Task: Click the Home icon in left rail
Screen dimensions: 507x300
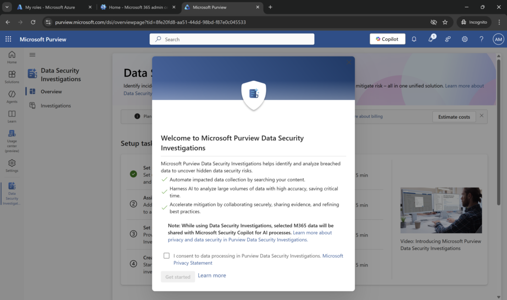Action: [x=12, y=57]
